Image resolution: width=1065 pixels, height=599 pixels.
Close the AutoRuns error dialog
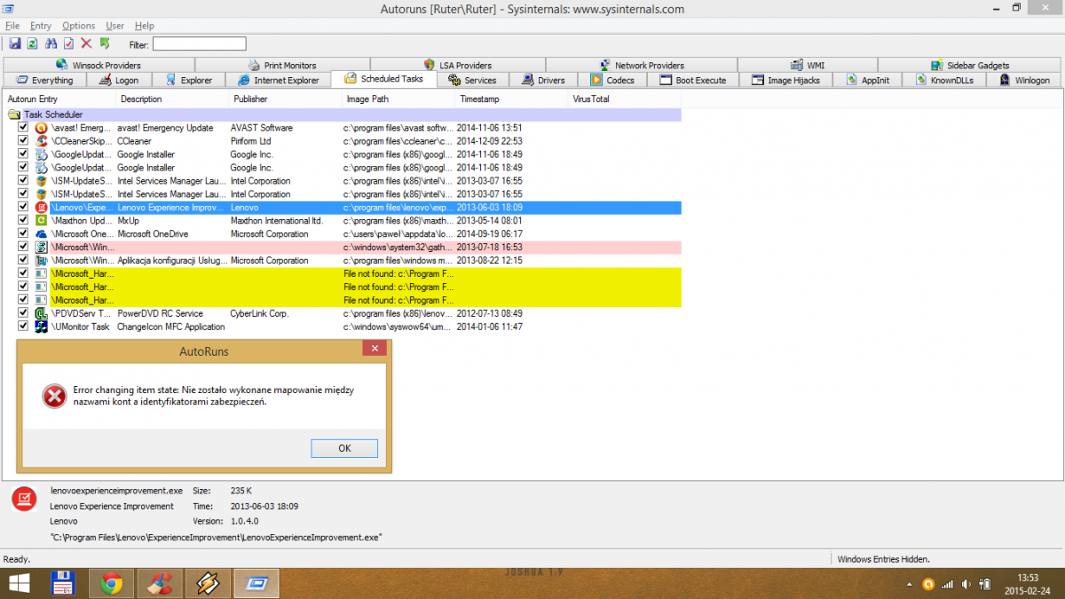click(375, 347)
